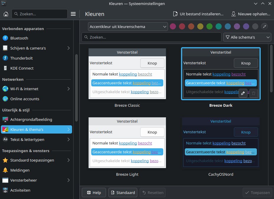Click the trash icon on Breeze Dark
This screenshot has width=274, height=199.
tap(254, 93)
